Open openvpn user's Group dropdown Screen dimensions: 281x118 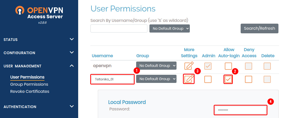click(156, 66)
